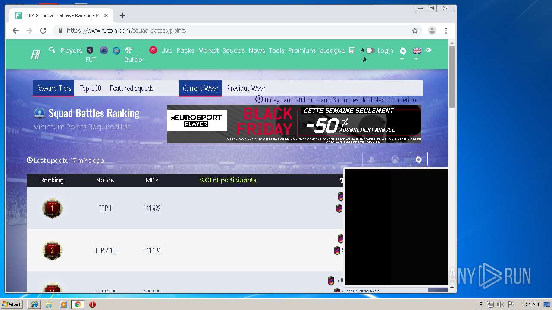Click the 141,194 MPR value
552x310 pixels.
coord(152,251)
